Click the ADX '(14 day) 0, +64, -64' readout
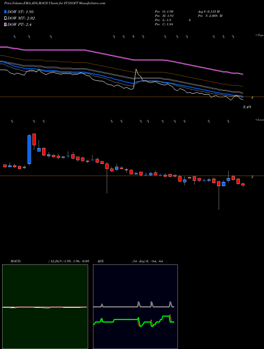 (147, 261)
